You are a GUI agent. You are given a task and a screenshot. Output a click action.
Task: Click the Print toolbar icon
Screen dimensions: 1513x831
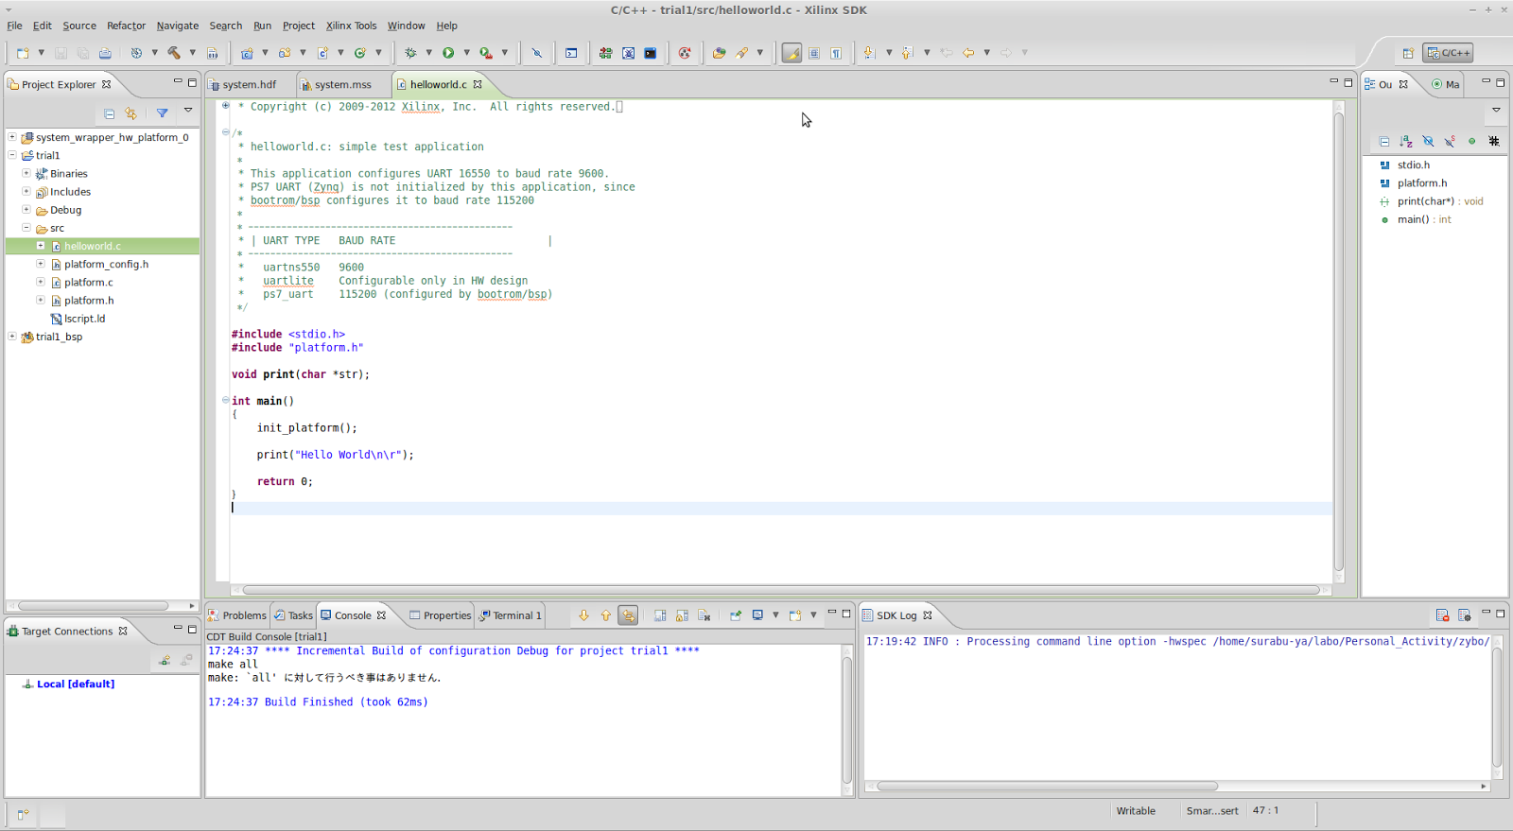(x=105, y=53)
